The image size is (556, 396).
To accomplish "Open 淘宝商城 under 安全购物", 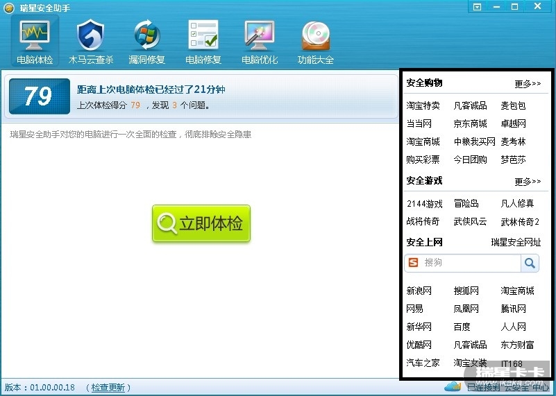I will coord(423,141).
